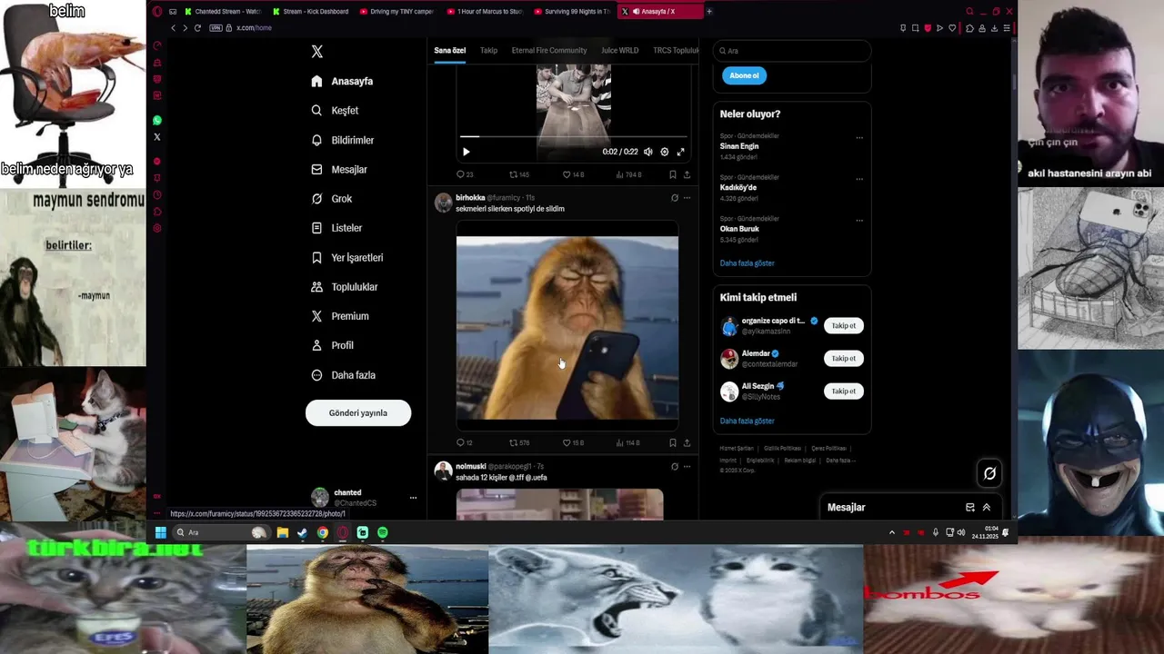Share the birhokka monkey post
This screenshot has width=1164, height=654.
(x=687, y=443)
